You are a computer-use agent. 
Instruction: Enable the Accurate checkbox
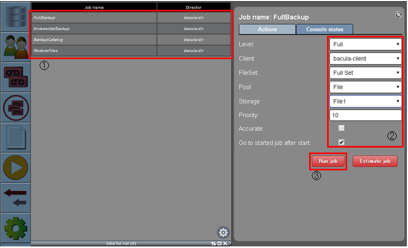click(341, 128)
